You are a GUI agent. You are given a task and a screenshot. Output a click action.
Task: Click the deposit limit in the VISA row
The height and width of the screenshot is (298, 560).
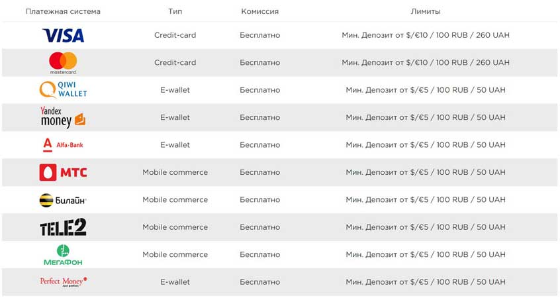pyautogui.click(x=425, y=35)
